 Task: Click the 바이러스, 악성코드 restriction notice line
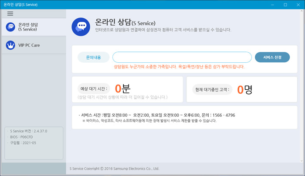(x=149, y=121)
